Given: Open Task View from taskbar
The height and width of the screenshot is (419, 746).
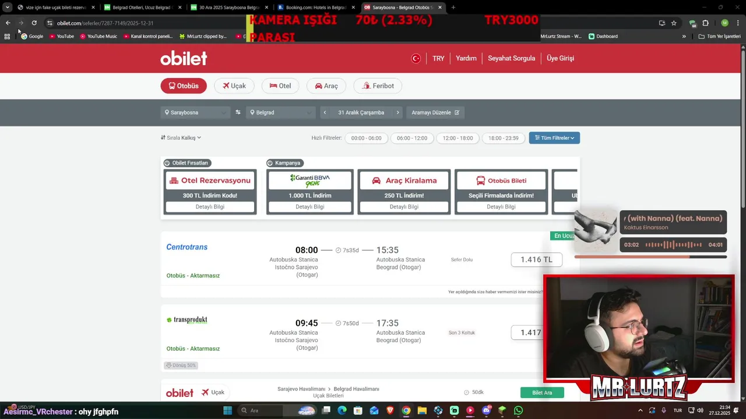Looking at the screenshot, I should tap(326, 410).
